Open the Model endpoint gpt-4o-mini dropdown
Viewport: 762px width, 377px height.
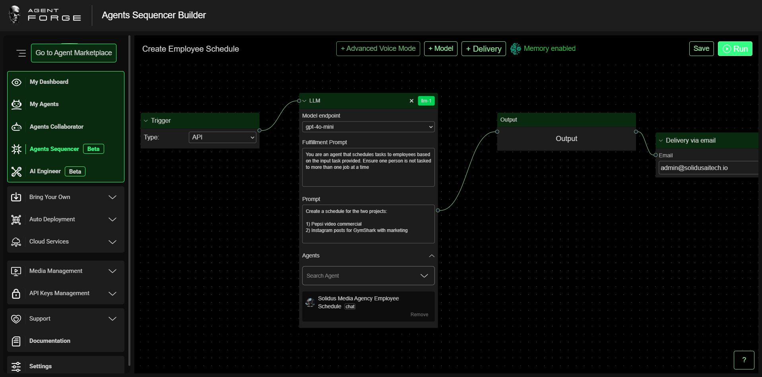point(368,127)
